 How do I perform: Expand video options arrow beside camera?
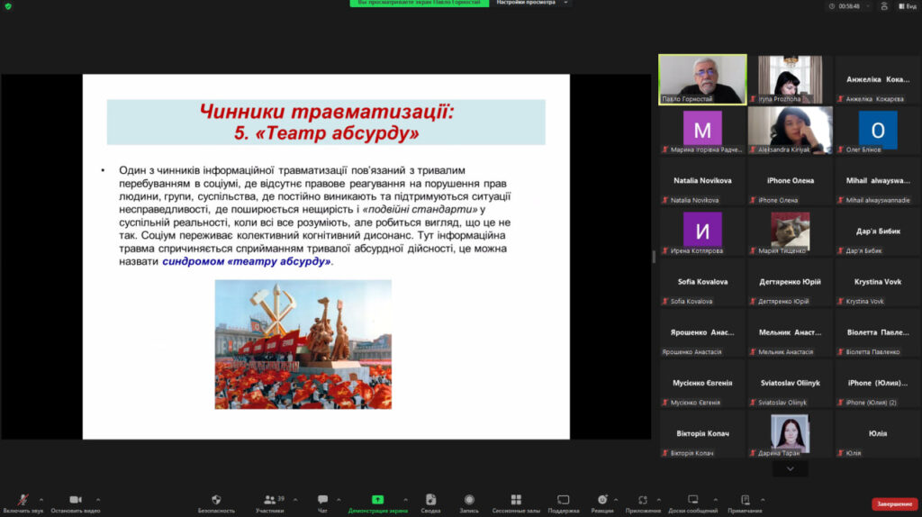[x=98, y=499]
